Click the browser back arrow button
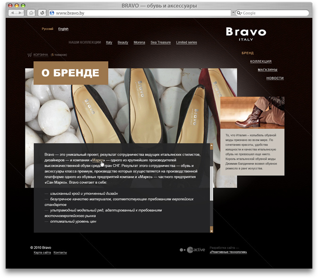Screen dimensions: 318x278 pyautogui.click(x=12, y=13)
